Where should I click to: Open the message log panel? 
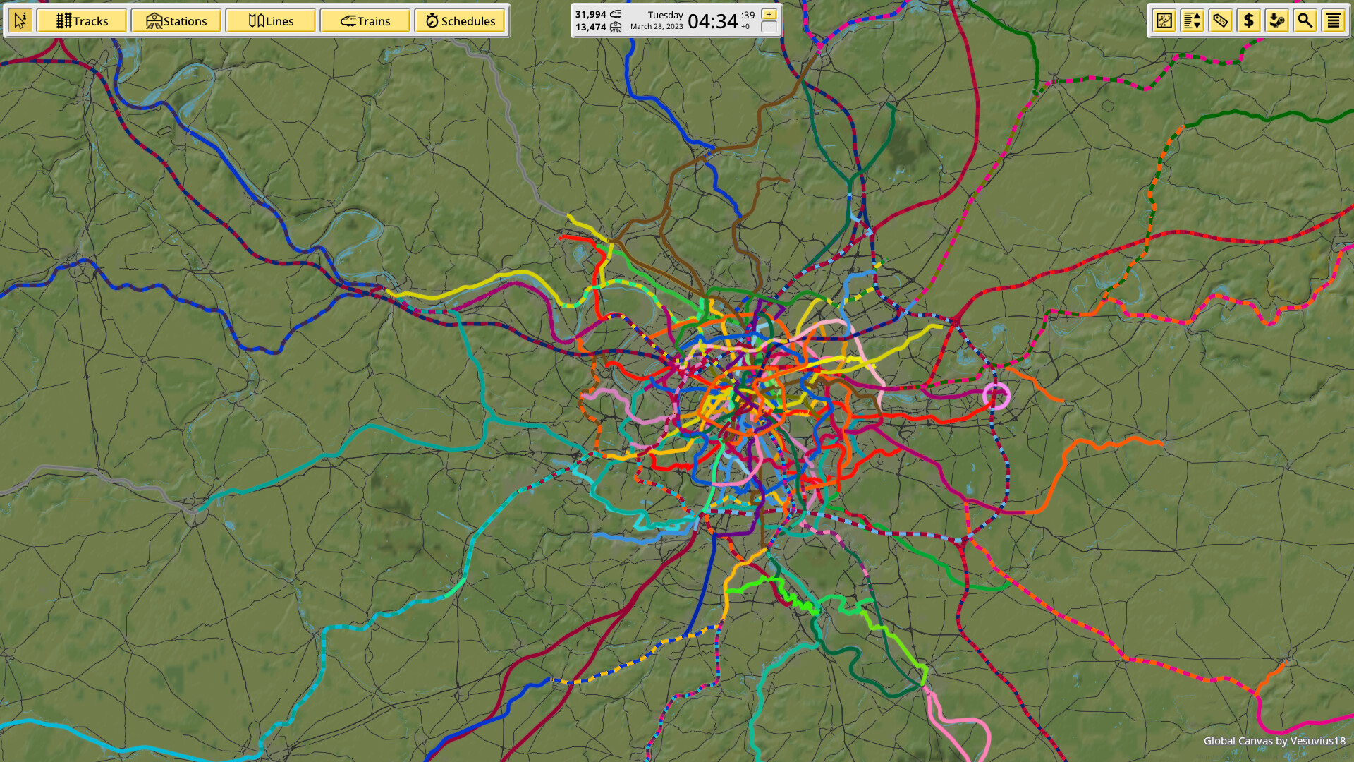[1334, 20]
